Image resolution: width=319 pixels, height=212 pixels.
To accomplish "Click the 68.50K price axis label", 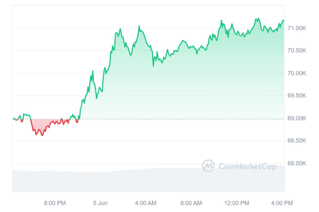I will click(297, 141).
